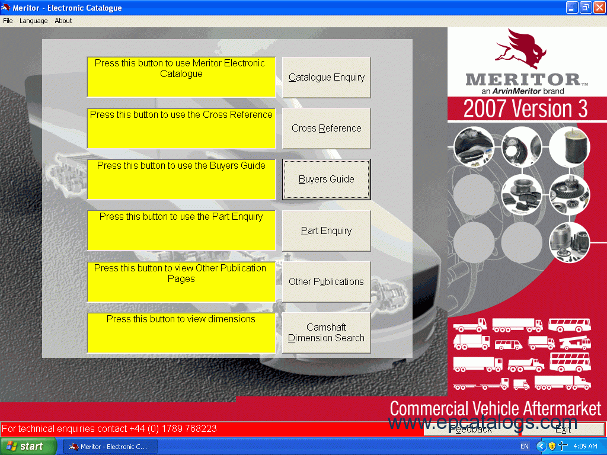Image resolution: width=607 pixels, height=455 pixels.
Task: Minimize the Meritor catalogue window
Action: [x=572, y=7]
